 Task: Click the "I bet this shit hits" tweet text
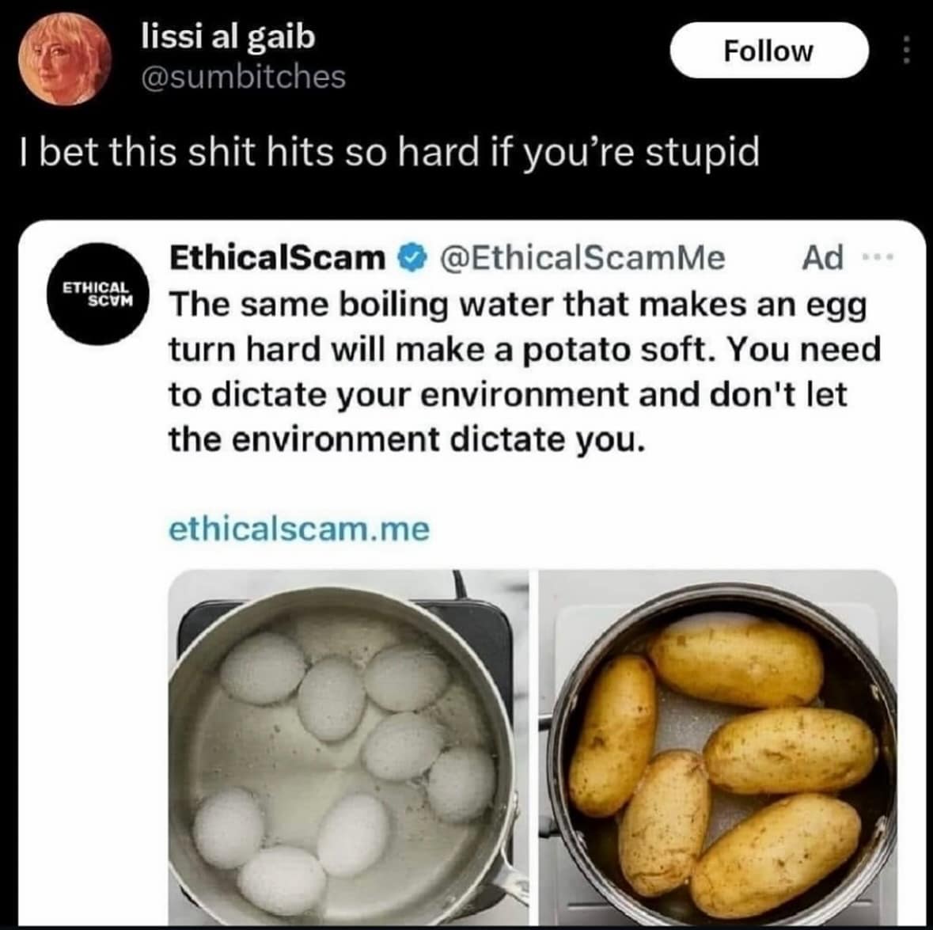(x=389, y=151)
